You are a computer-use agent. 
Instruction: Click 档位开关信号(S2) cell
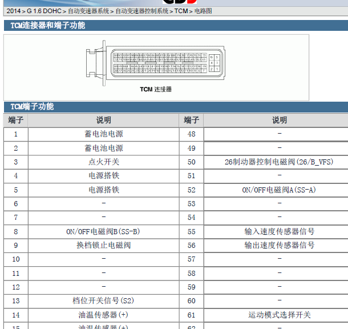104,301
